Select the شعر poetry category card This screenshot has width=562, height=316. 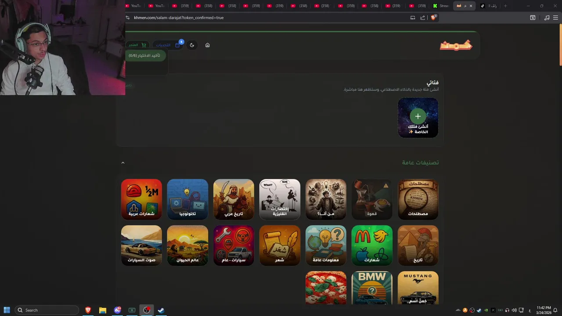tap(280, 245)
